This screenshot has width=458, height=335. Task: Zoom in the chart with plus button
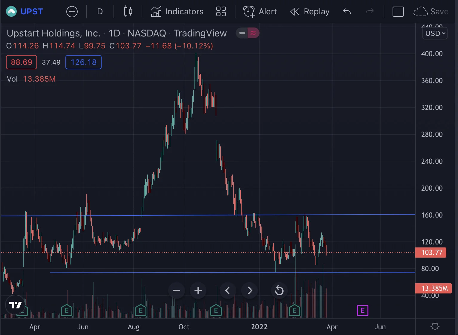[x=198, y=290]
